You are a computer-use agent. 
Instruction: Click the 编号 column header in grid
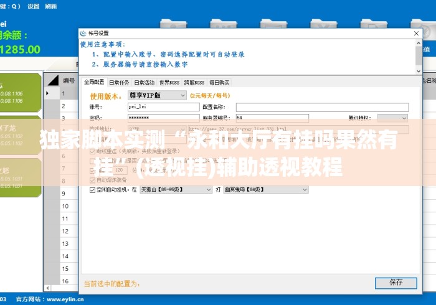[69, 80]
